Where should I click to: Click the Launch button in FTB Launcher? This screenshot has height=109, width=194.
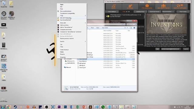tap(186, 49)
